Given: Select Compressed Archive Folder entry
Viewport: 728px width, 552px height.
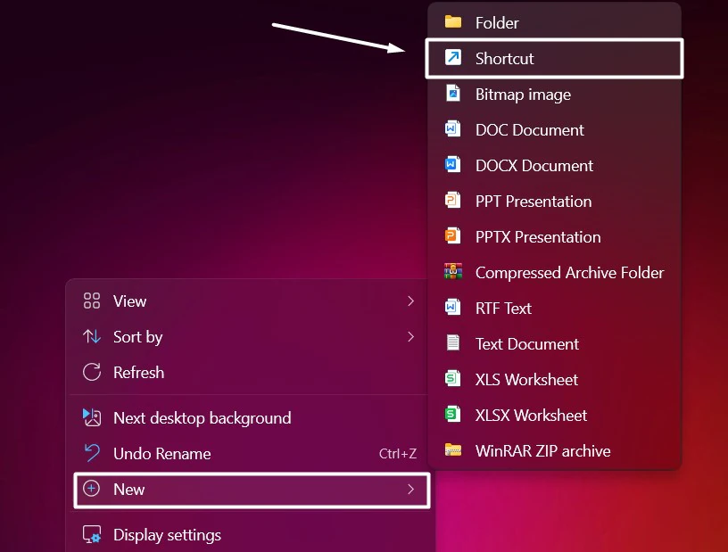Looking at the screenshot, I should pyautogui.click(x=554, y=273).
